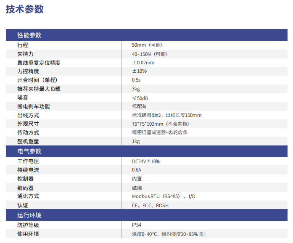Click the 技术参数 page title
The image size is (293, 243).
(25, 9)
